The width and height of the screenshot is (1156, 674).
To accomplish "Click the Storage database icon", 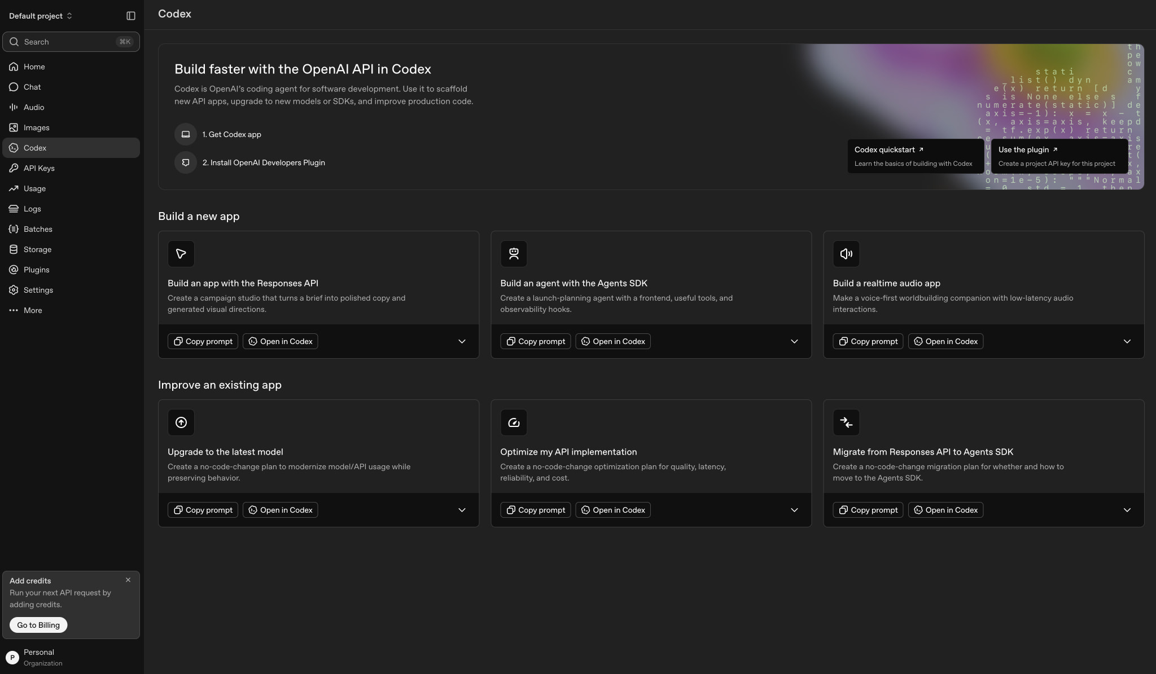I will (x=14, y=249).
